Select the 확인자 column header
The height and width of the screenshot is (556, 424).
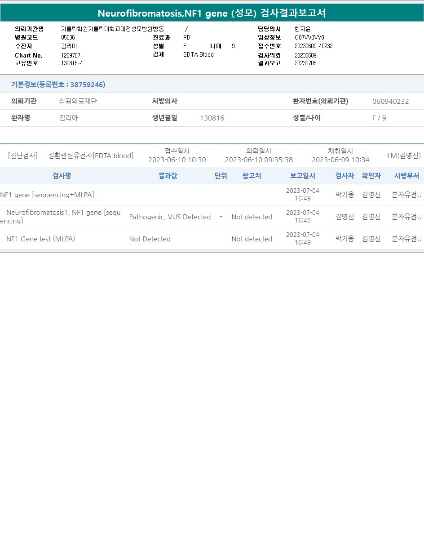[x=371, y=176]
